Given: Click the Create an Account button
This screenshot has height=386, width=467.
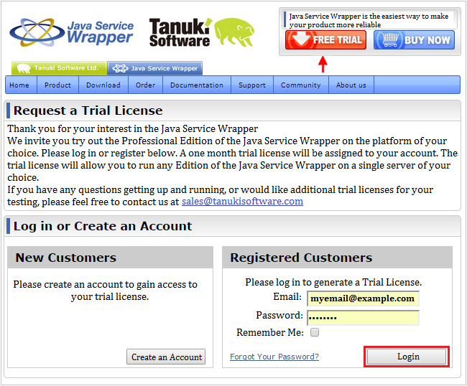Looking at the screenshot, I should pyautogui.click(x=166, y=357).
